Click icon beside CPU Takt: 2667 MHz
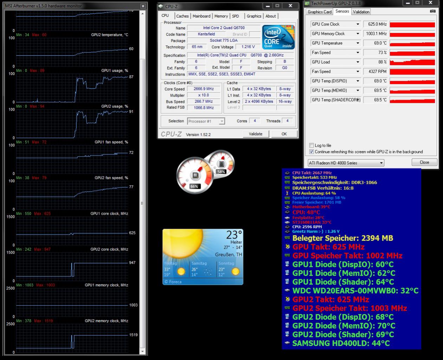The image size is (443, 360). 287,173
